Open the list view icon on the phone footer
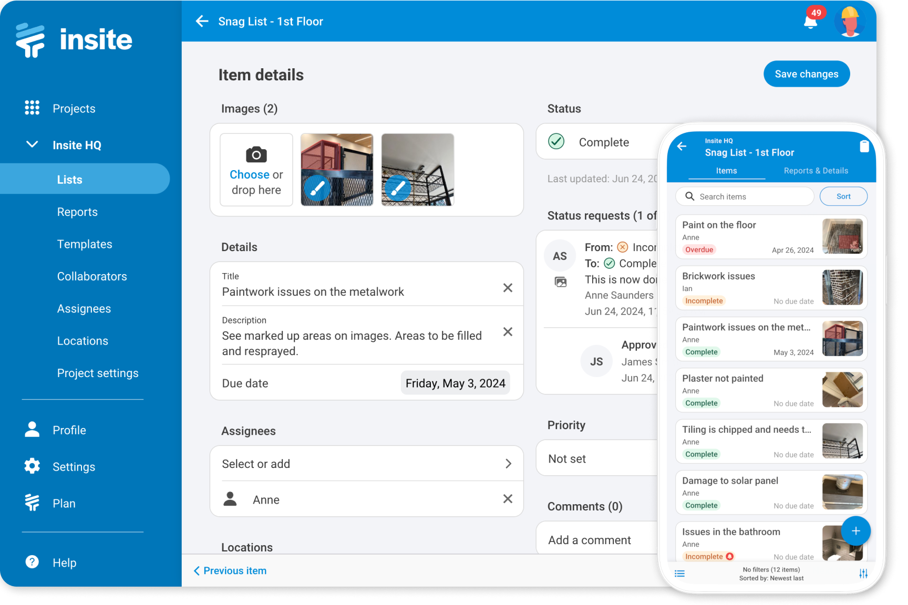 click(680, 573)
